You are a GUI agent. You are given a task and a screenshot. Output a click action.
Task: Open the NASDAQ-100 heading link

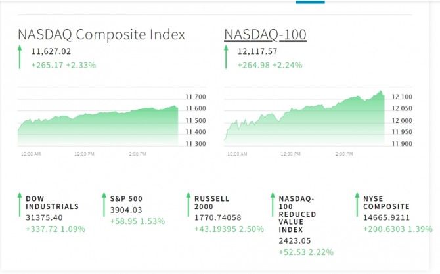pyautogui.click(x=265, y=35)
